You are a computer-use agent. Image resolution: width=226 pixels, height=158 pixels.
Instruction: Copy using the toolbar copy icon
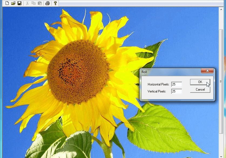coord(33,3)
